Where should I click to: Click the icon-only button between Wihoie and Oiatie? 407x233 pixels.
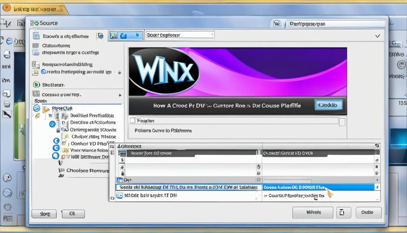(344, 212)
